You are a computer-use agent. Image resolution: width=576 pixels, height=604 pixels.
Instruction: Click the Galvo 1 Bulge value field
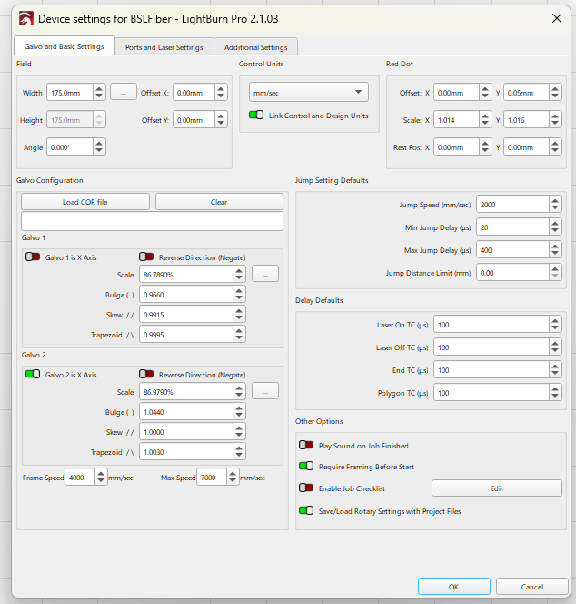186,295
